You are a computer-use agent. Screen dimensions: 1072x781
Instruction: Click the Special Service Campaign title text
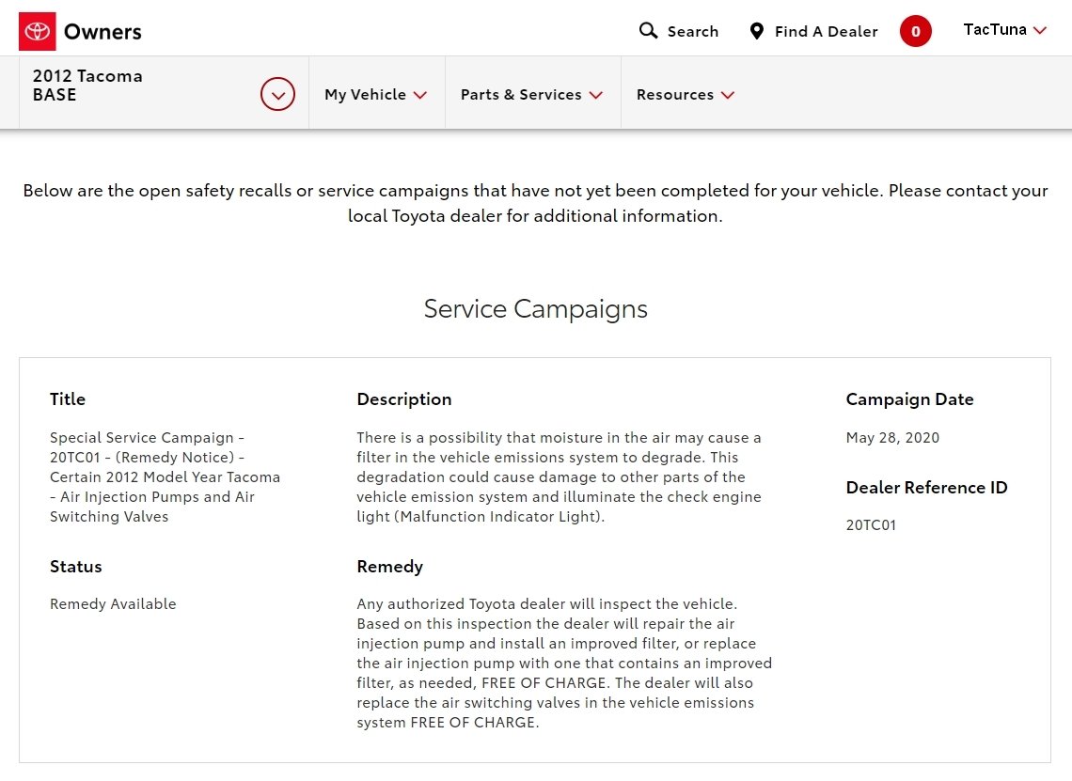(x=165, y=476)
